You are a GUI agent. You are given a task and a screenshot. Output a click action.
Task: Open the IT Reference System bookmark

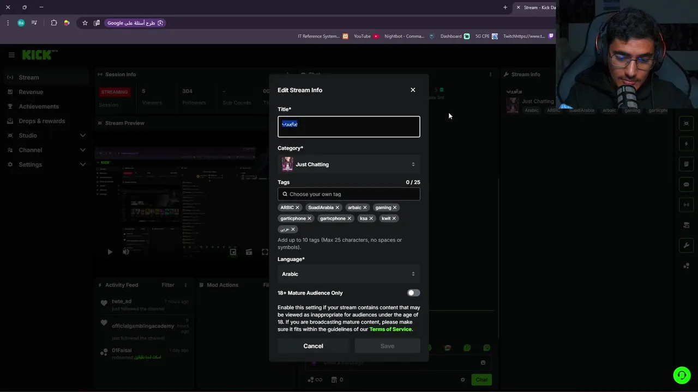pyautogui.click(x=323, y=36)
